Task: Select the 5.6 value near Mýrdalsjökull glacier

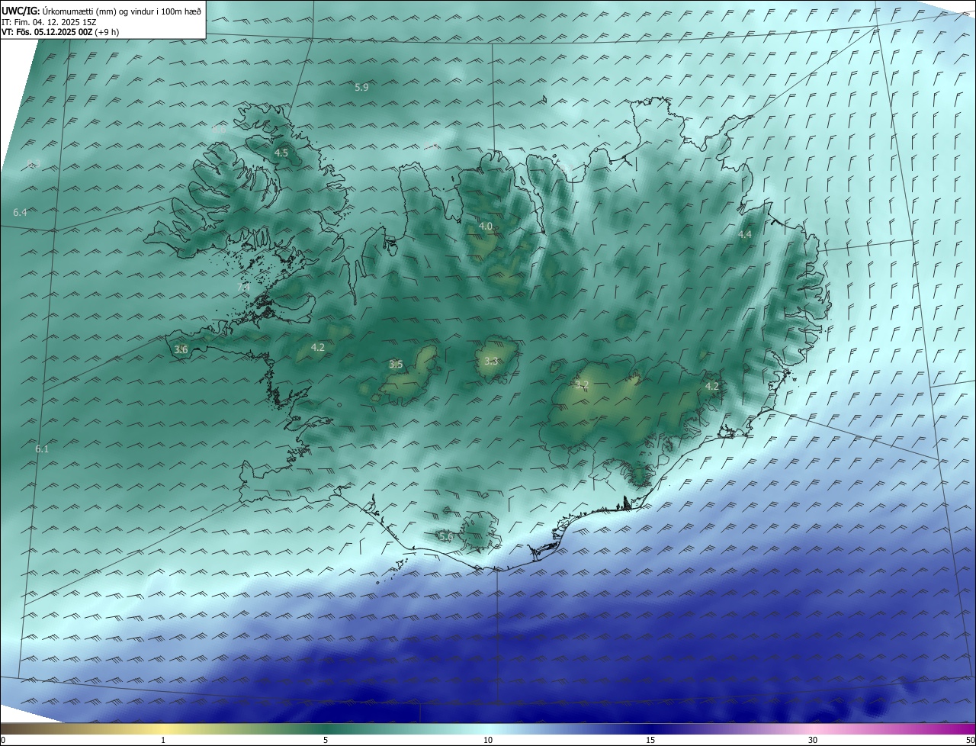Action: (446, 536)
